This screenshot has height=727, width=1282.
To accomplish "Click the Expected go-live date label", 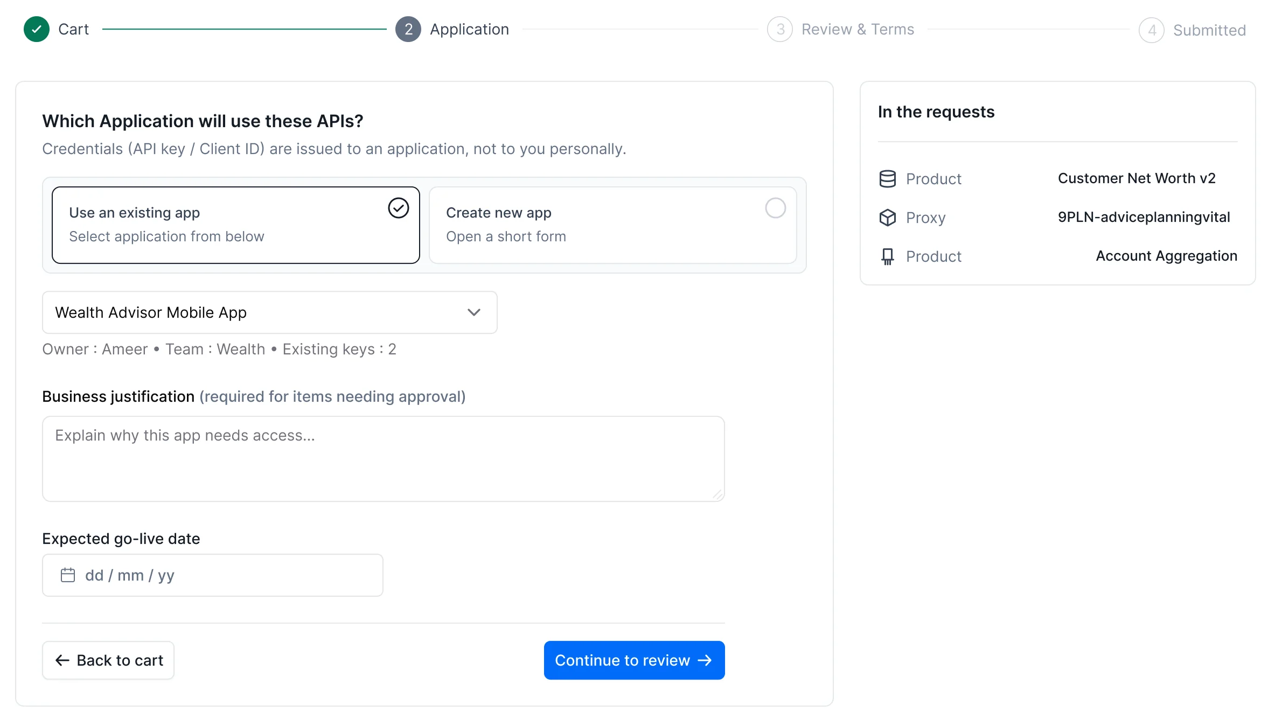I will pyautogui.click(x=121, y=539).
